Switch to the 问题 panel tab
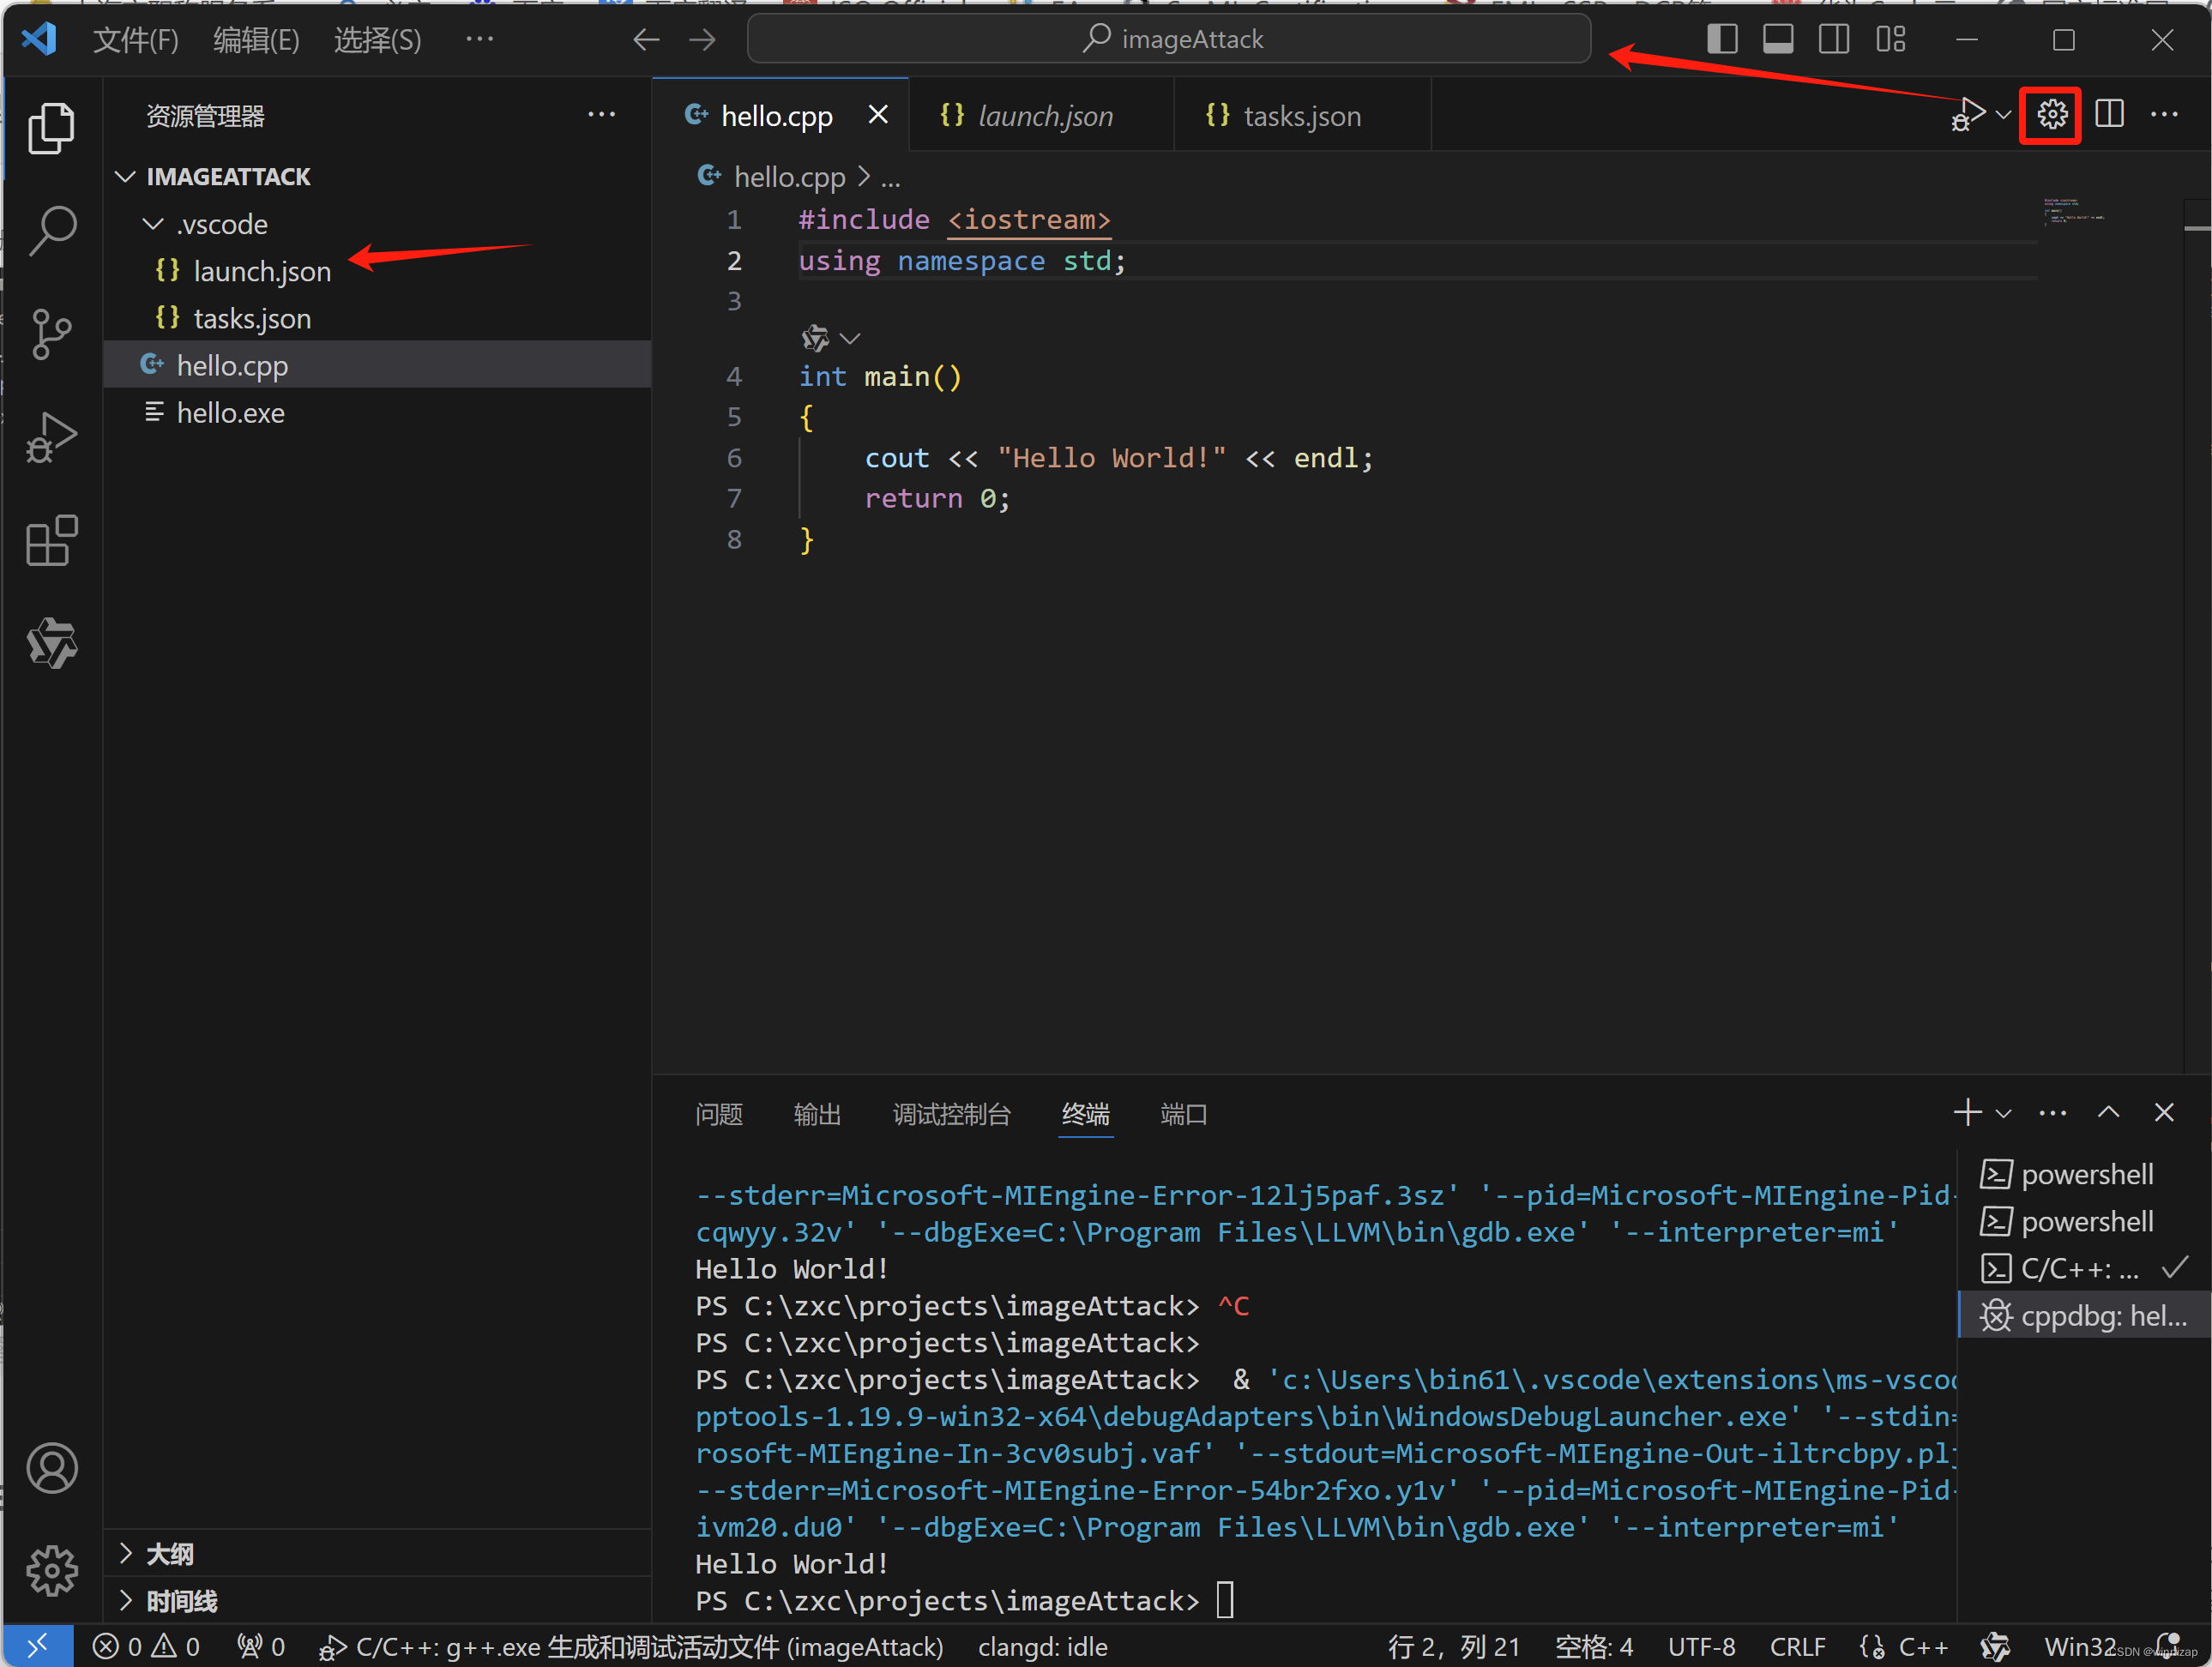The image size is (2212, 1667). (x=718, y=1114)
